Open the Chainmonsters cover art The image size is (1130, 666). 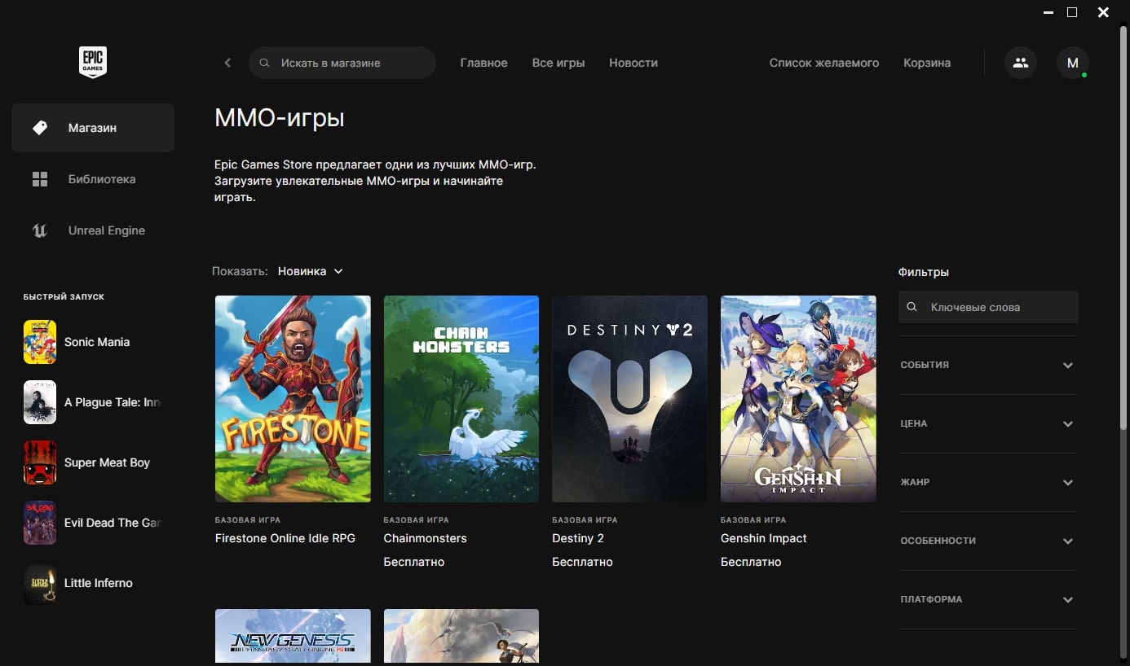pyautogui.click(x=461, y=399)
